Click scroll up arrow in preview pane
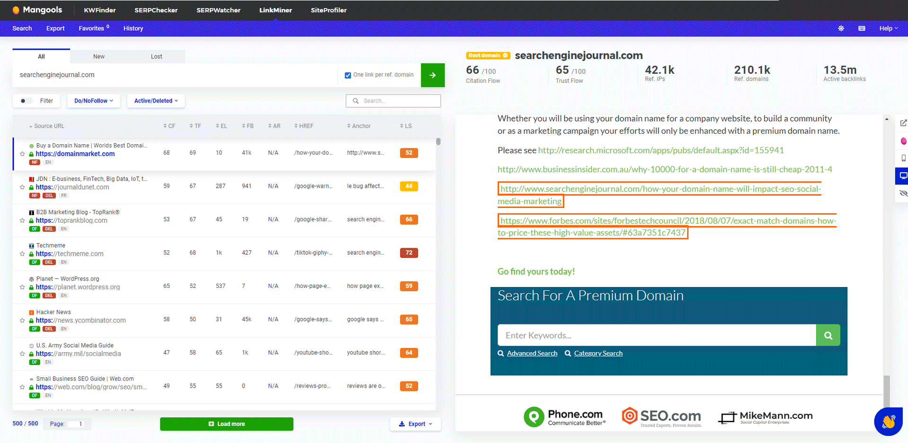This screenshot has height=443, width=908. [887, 119]
